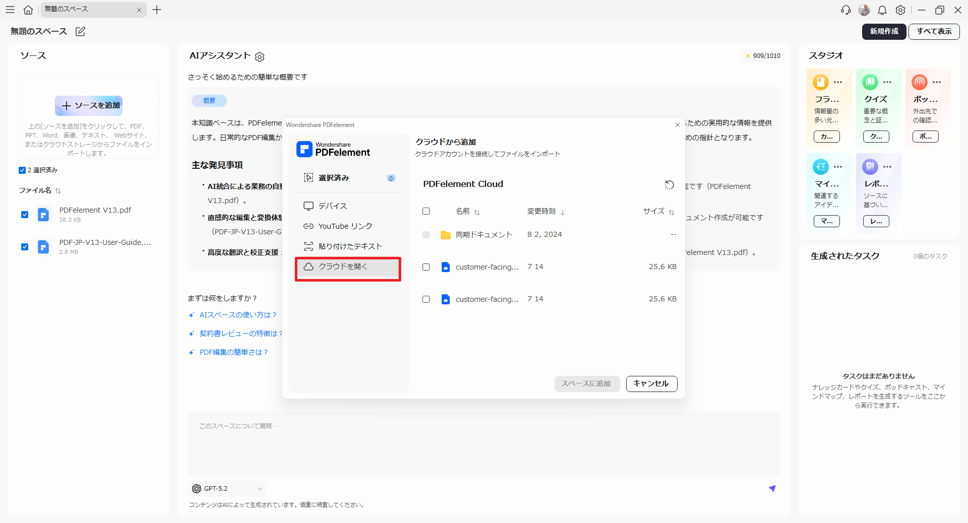
Task: Open the hamburger menu icon
Action: [10, 10]
